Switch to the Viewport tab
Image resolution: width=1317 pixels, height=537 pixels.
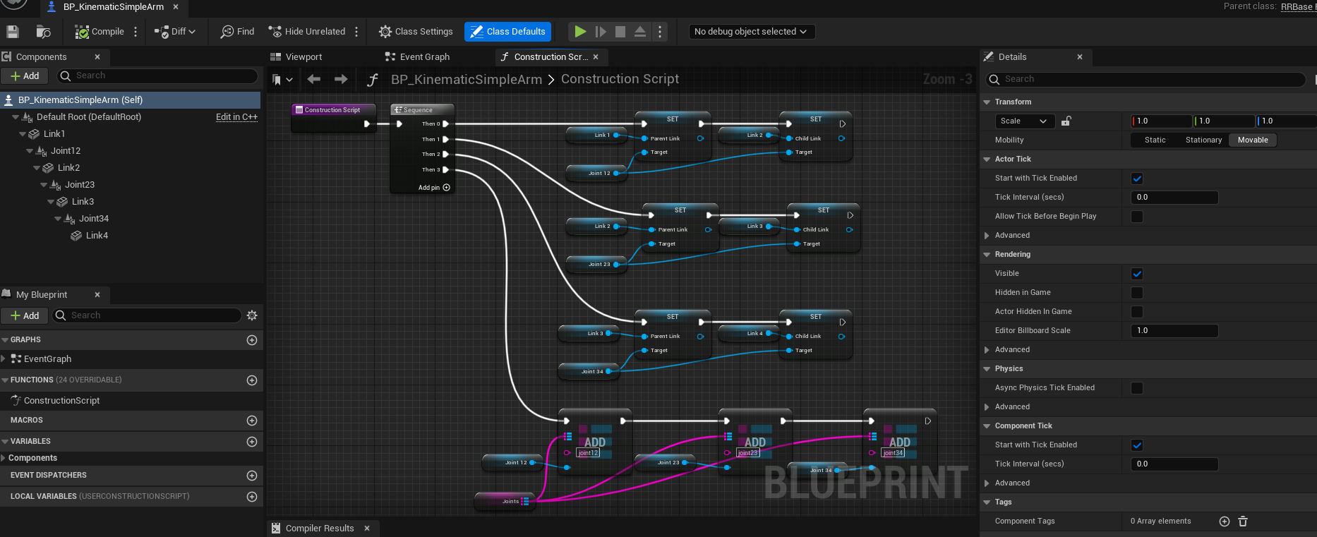click(296, 57)
